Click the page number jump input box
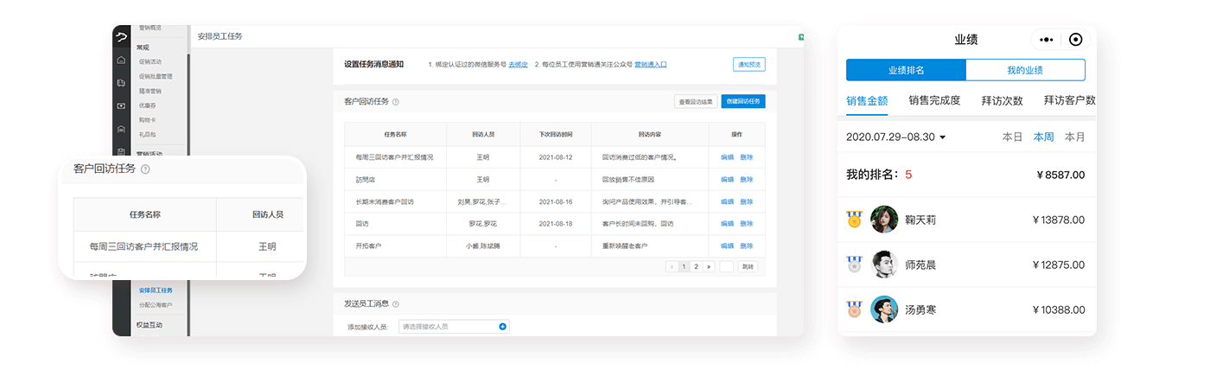 [x=726, y=266]
